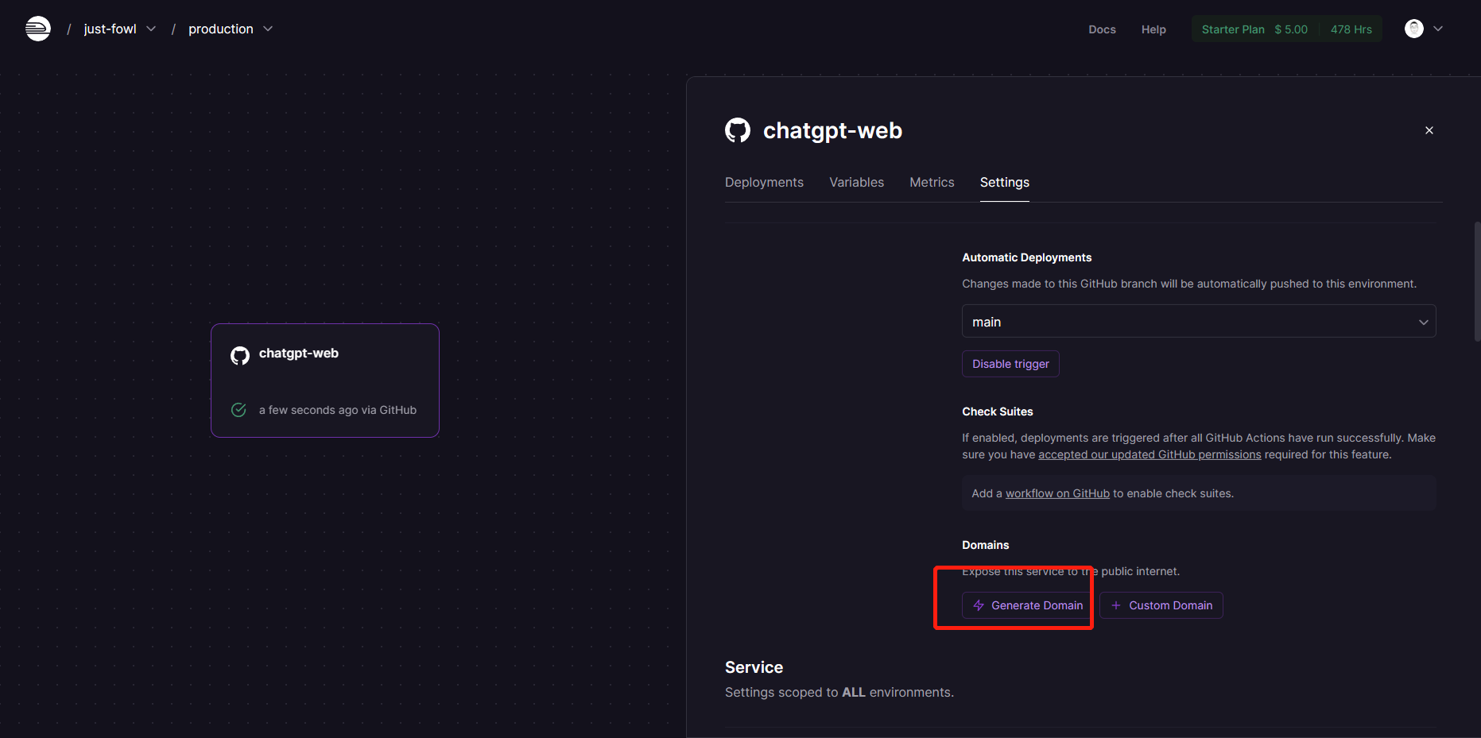Select the Automatic Deployments heading

tap(1026, 257)
